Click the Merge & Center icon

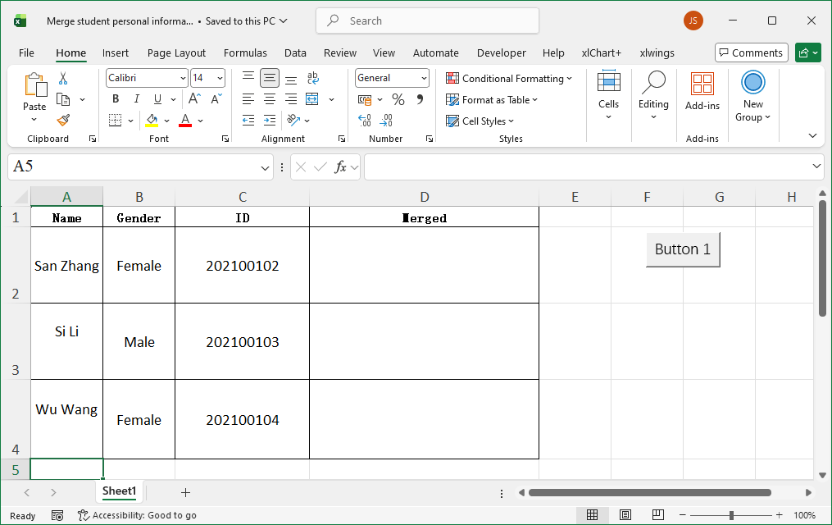[311, 98]
